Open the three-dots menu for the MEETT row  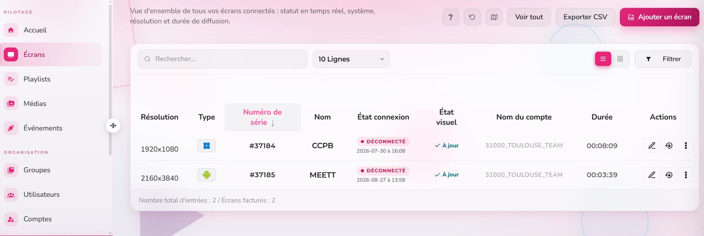pos(686,175)
